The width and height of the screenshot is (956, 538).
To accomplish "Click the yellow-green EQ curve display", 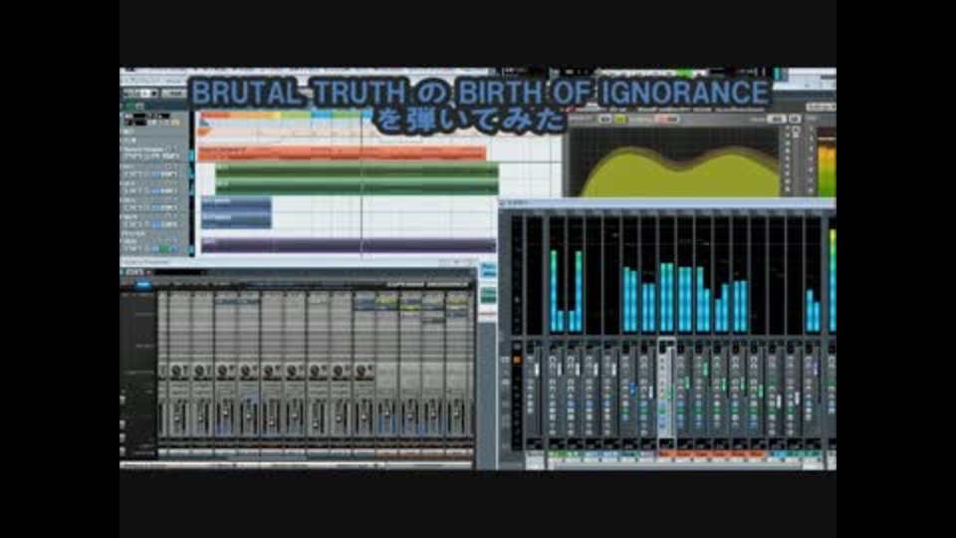I will point(674,161).
